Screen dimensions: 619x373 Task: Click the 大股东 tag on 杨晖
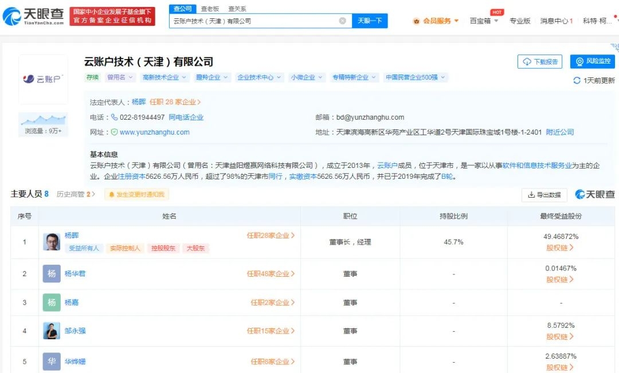[x=195, y=248]
